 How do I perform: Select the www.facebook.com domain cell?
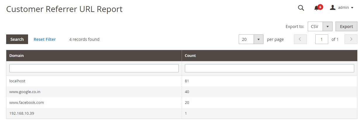pyautogui.click(x=94, y=102)
